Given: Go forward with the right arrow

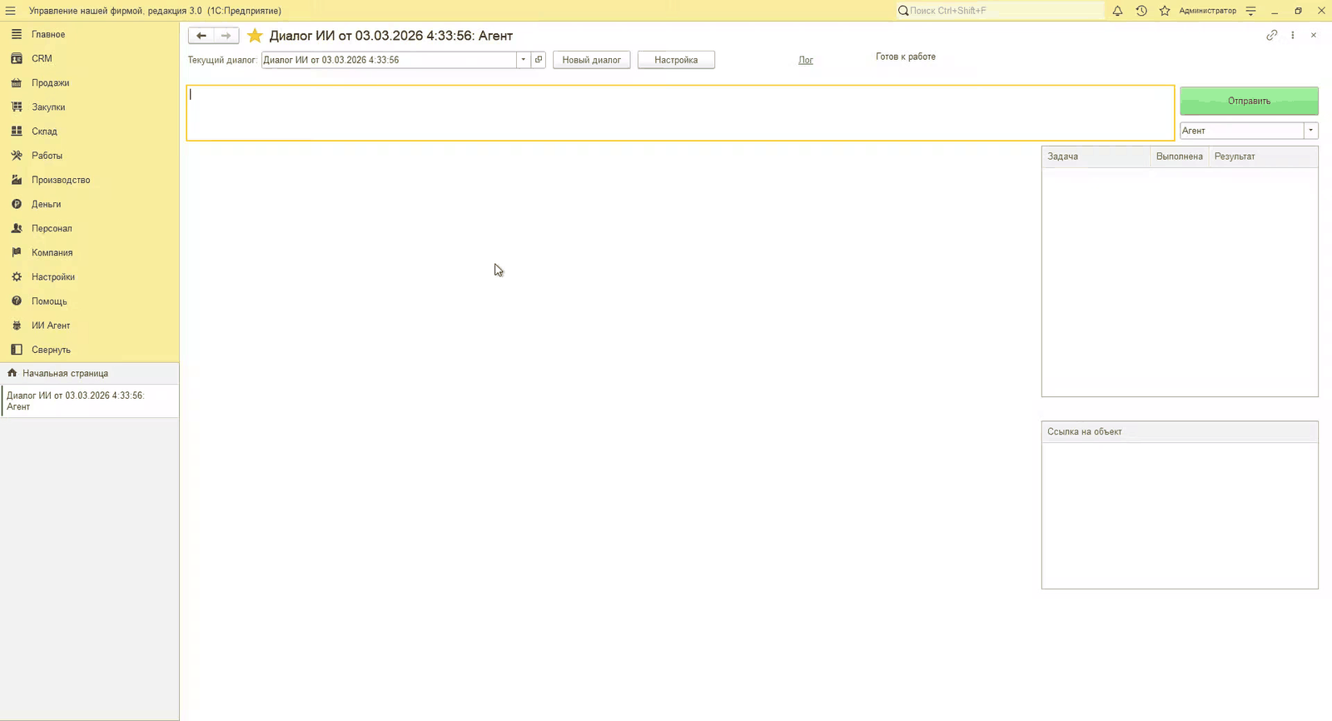Looking at the screenshot, I should tap(226, 36).
